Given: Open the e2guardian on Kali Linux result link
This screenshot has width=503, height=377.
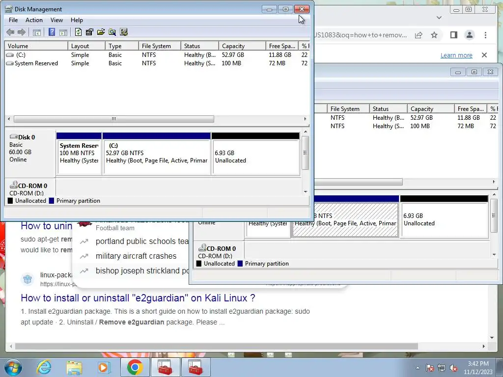Looking at the screenshot, I should (x=138, y=298).
